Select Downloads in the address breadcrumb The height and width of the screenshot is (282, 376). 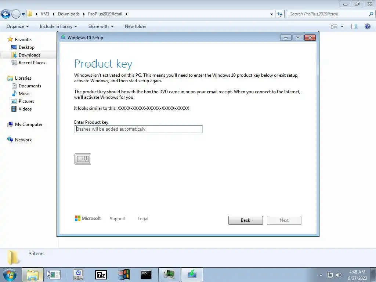click(69, 14)
